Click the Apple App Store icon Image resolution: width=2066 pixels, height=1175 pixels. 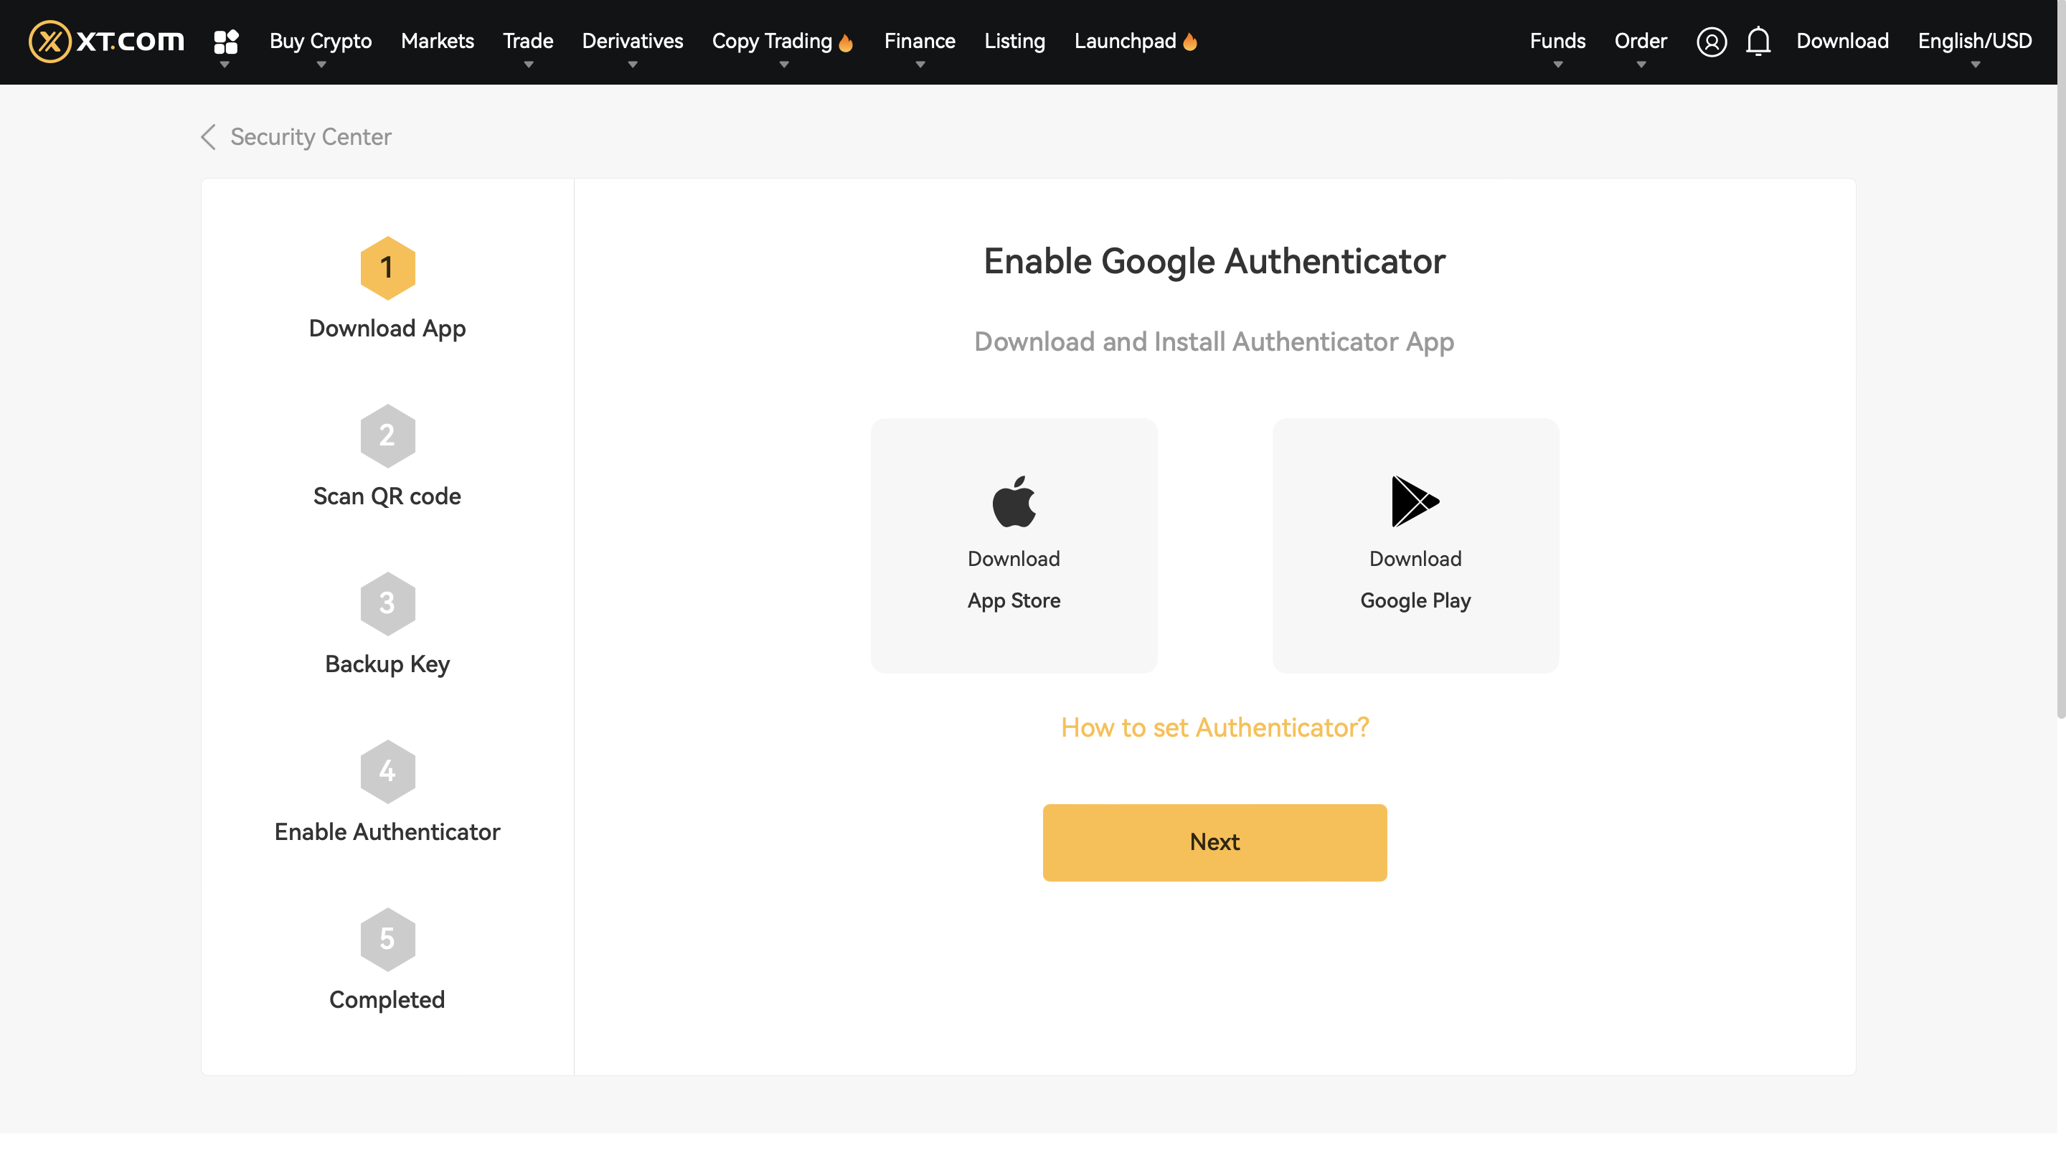click(1014, 501)
